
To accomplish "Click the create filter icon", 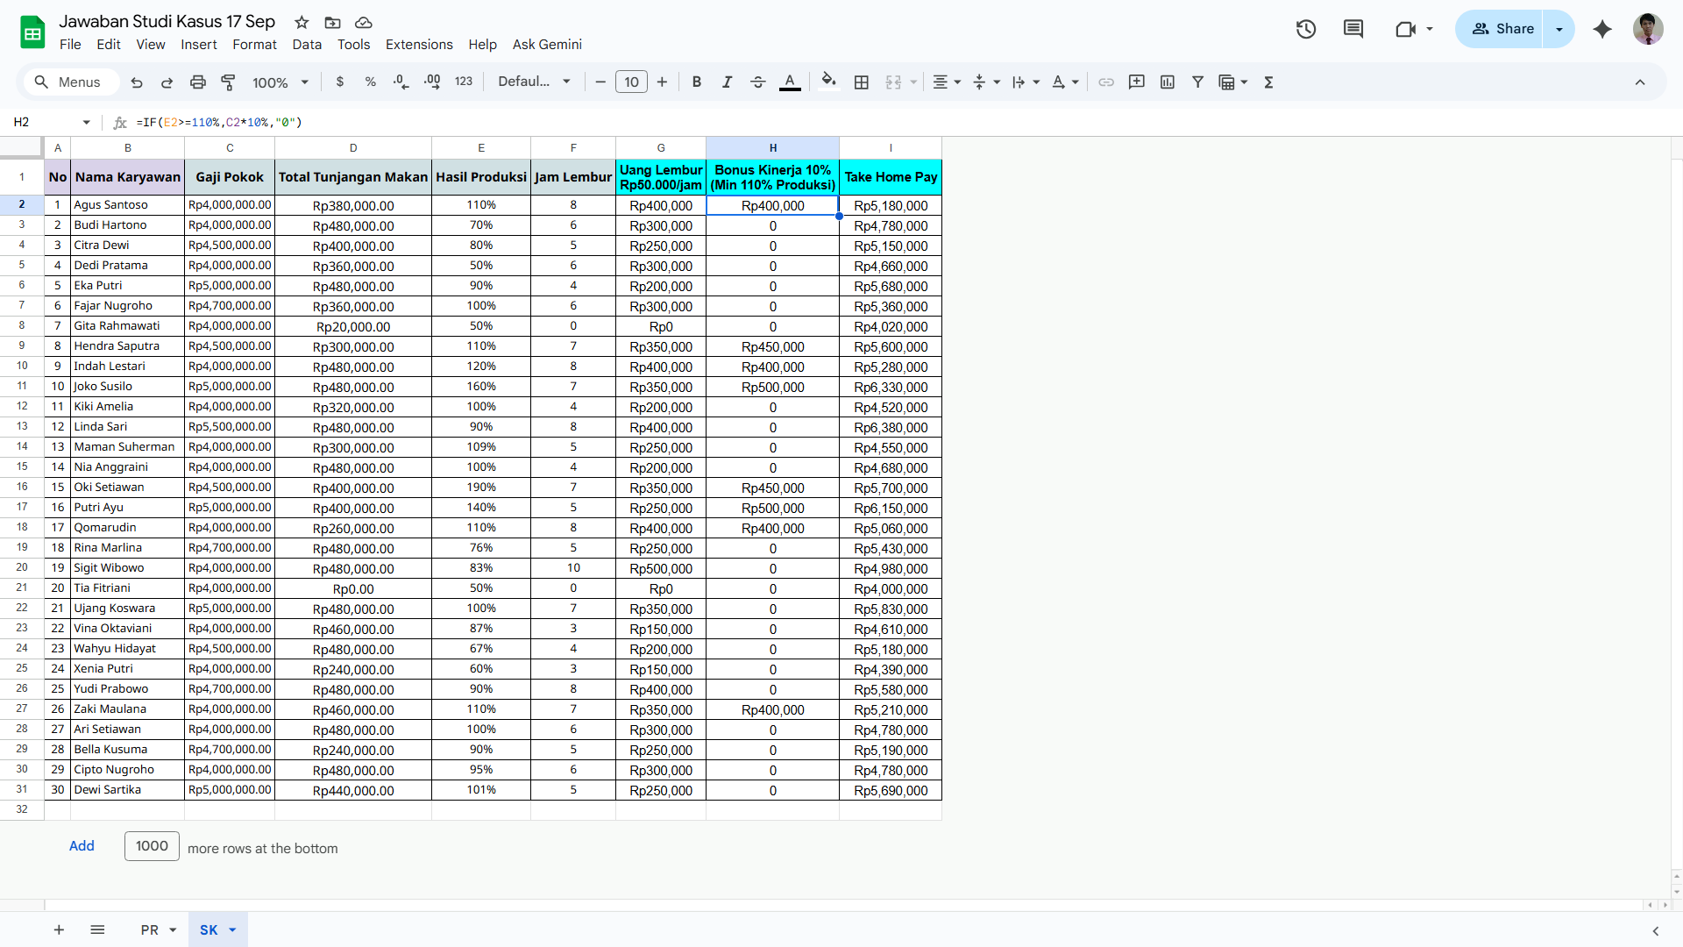I will (1197, 82).
